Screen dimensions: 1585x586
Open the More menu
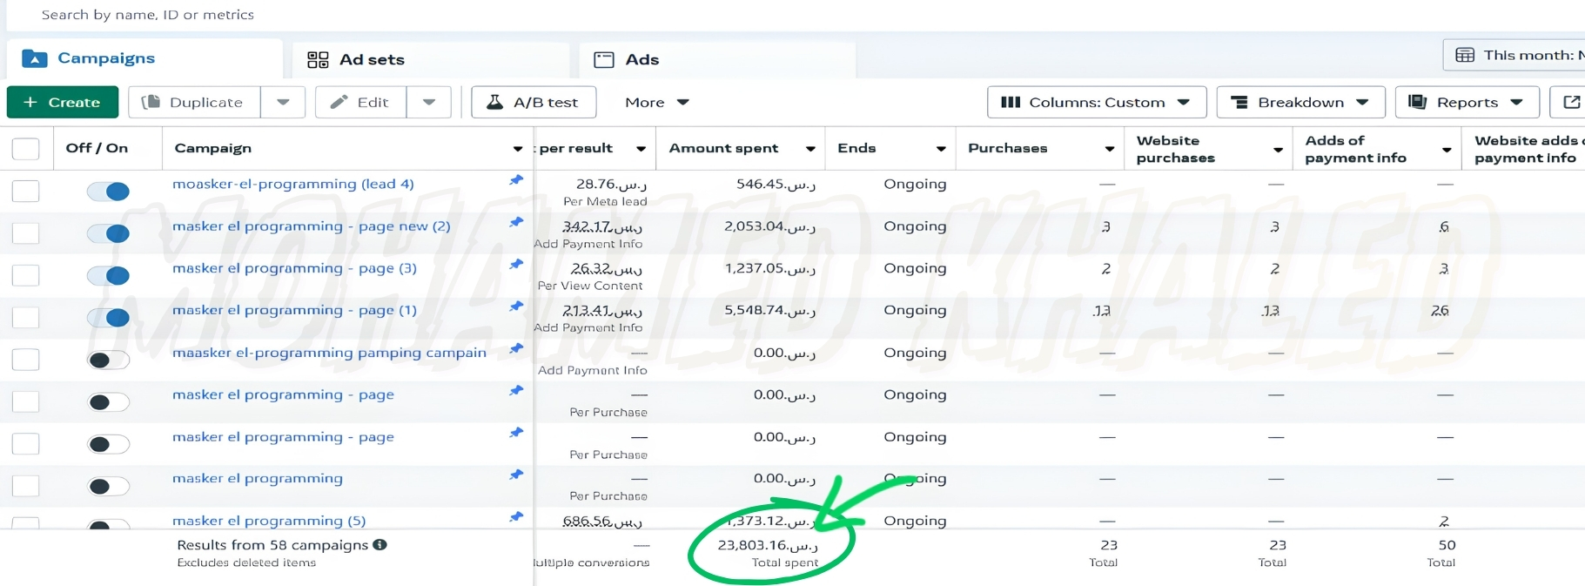click(657, 102)
